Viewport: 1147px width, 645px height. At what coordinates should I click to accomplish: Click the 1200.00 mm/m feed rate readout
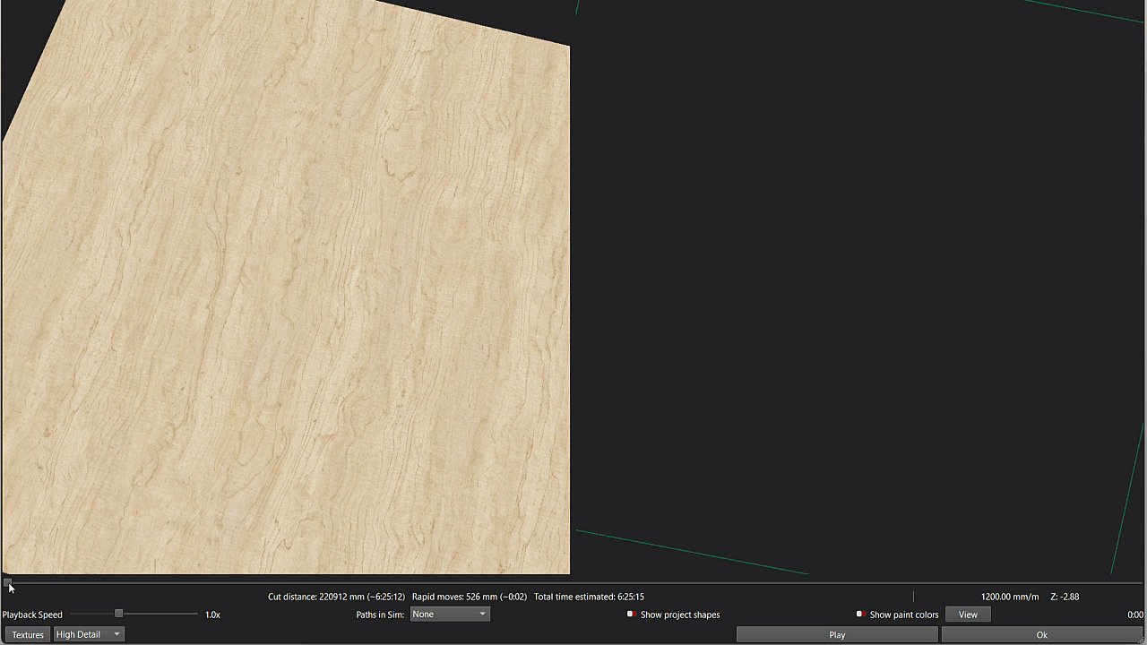[1009, 597]
